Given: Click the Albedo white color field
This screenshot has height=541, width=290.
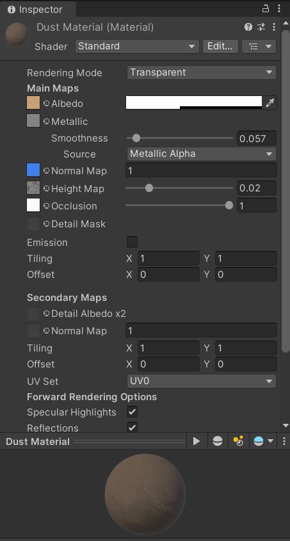Looking at the screenshot, I should click(194, 103).
